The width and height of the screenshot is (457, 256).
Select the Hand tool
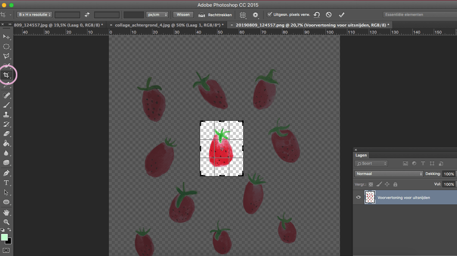click(6, 212)
